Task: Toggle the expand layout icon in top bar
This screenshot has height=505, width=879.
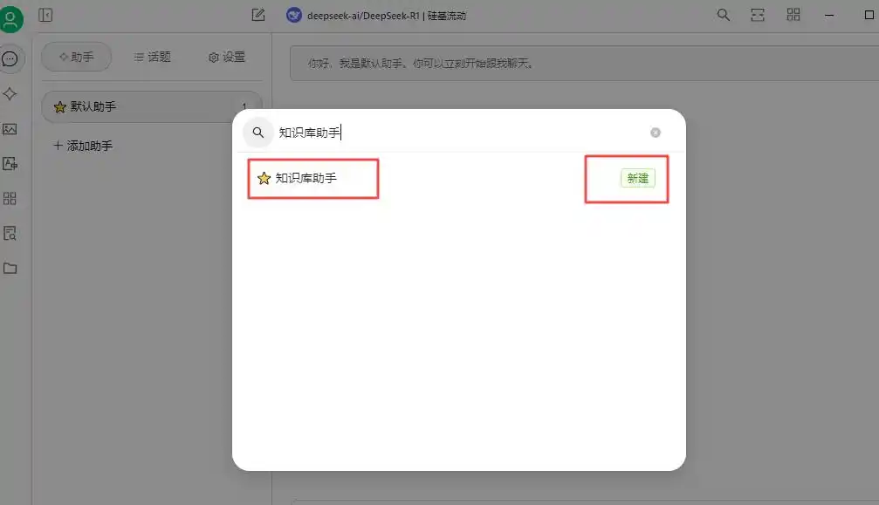Action: point(758,15)
